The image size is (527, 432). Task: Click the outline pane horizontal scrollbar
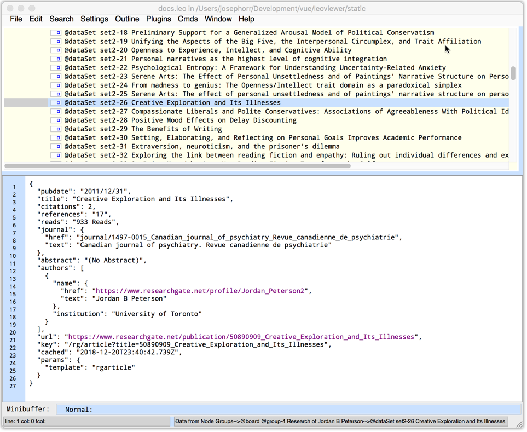(177, 166)
